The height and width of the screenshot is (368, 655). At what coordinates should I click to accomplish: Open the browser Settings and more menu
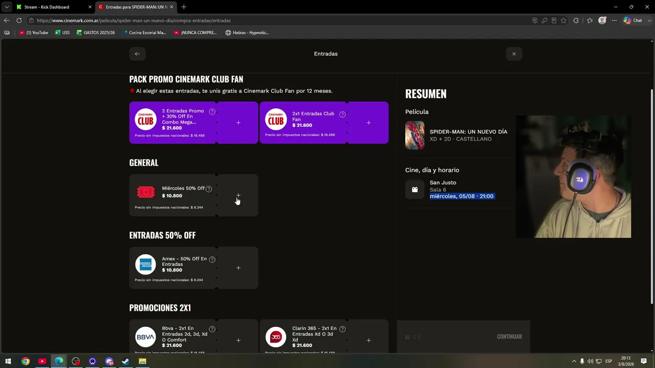click(x=615, y=20)
